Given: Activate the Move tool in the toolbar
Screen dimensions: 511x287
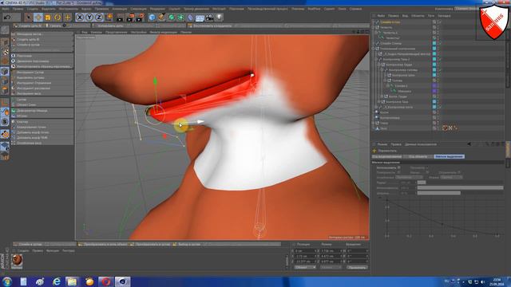Looking at the screenshot, I should point(38,18).
